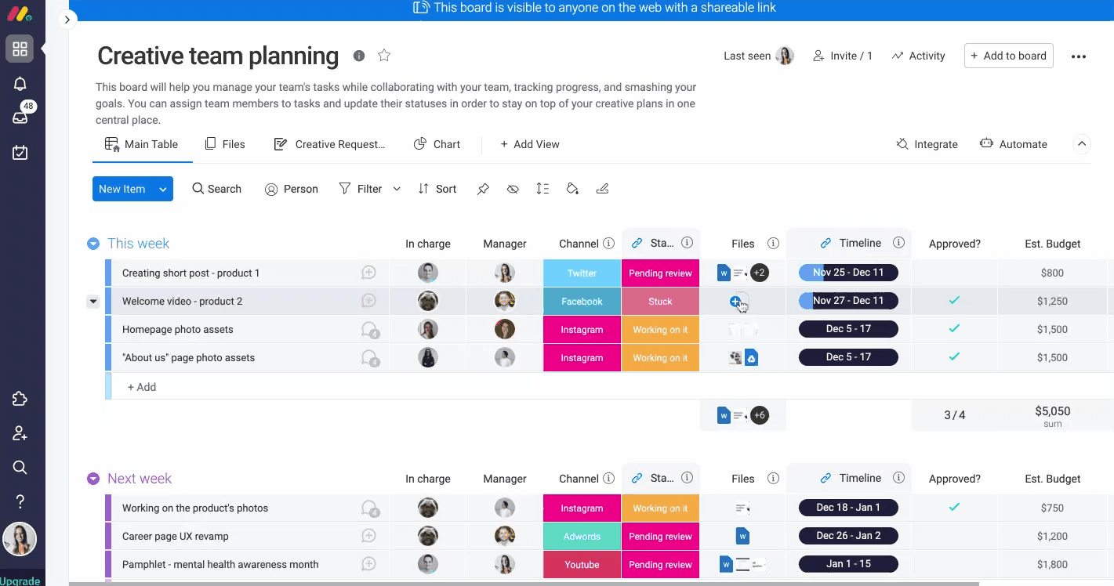Toggle Approved check for "About us" page photo assets
The width and height of the screenshot is (1114, 586).
click(954, 357)
